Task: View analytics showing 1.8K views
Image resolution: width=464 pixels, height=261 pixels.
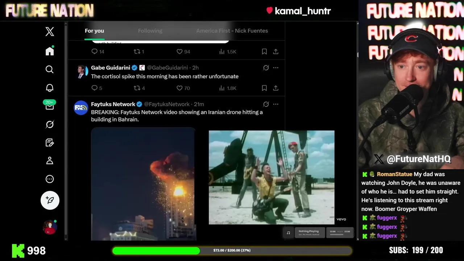Action: tap(227, 88)
